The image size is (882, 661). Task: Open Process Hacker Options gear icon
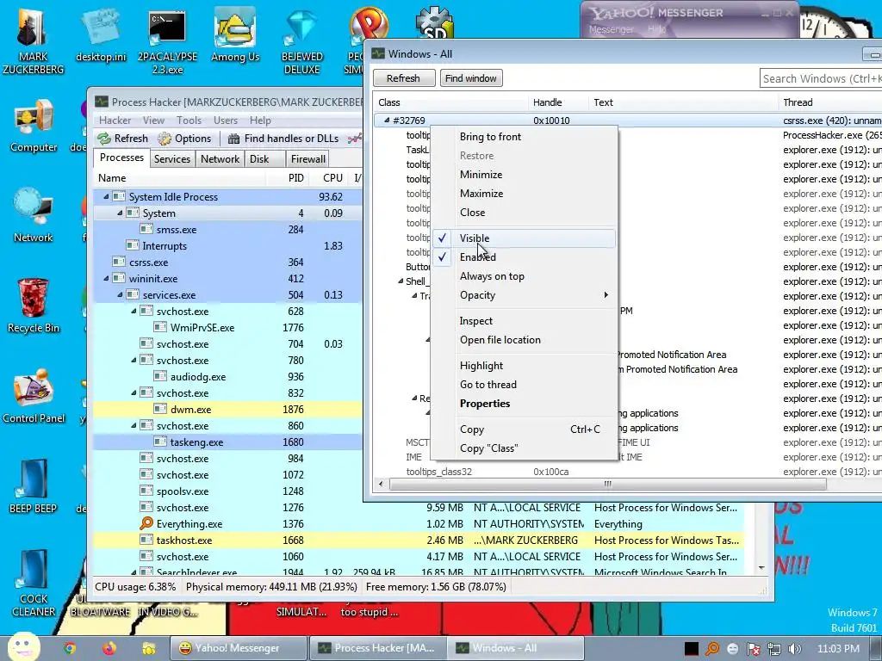pyautogui.click(x=165, y=139)
